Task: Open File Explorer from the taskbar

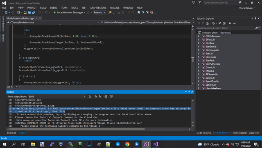Action: pos(33,144)
